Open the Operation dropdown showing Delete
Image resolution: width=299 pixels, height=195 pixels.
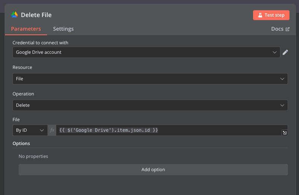tap(150, 105)
